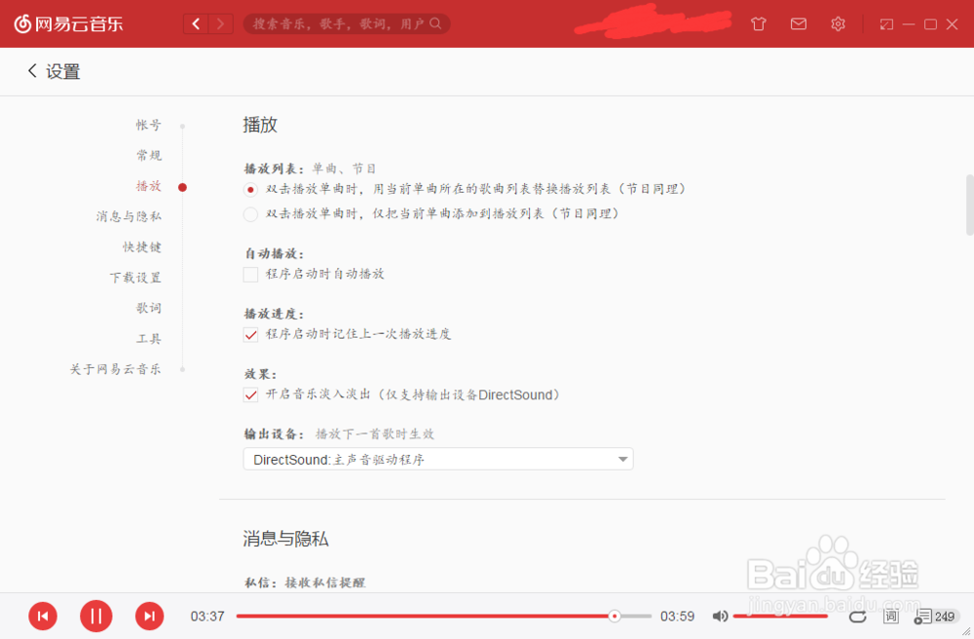Open the DirectSound output device dropdown
Image resolution: width=974 pixels, height=639 pixels.
click(x=438, y=459)
